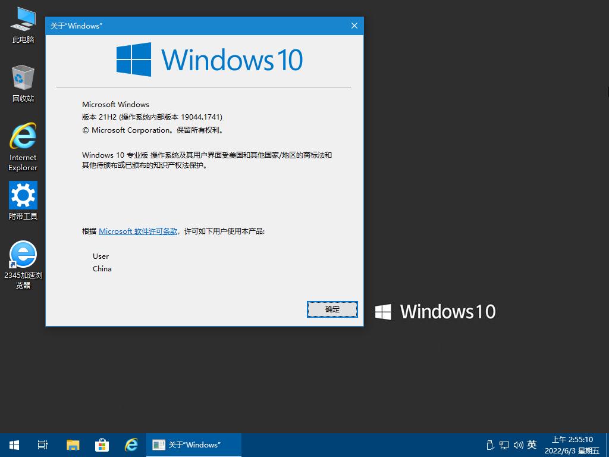Screen dimensions: 609x457
Task: Select the Internet Explorer desktop icon
Action: pos(23,147)
